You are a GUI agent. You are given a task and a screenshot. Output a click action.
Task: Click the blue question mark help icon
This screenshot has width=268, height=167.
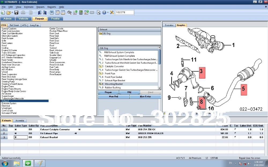tap(104, 13)
